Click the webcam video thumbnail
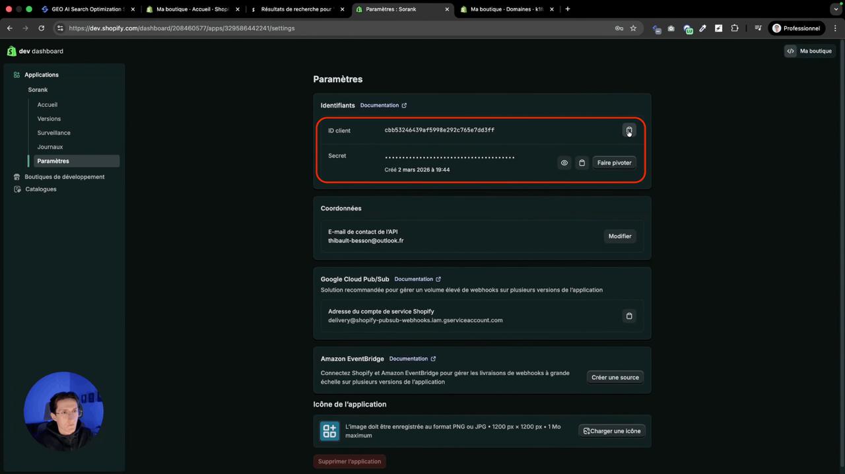Screen dimensions: 845x474 [63, 411]
